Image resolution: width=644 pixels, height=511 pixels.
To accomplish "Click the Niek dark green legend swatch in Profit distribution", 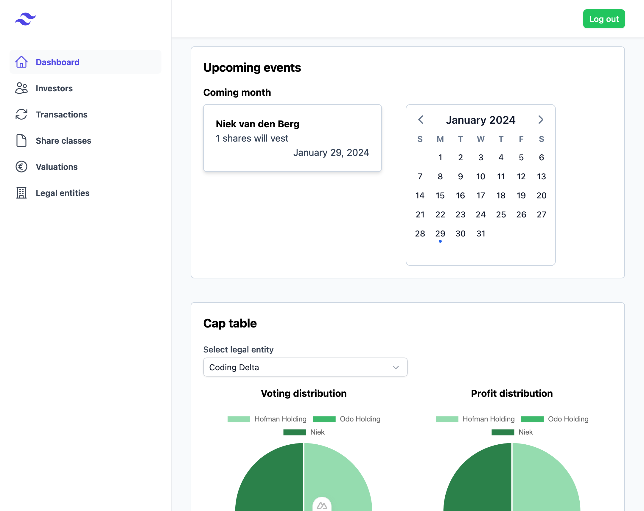I will click(503, 432).
